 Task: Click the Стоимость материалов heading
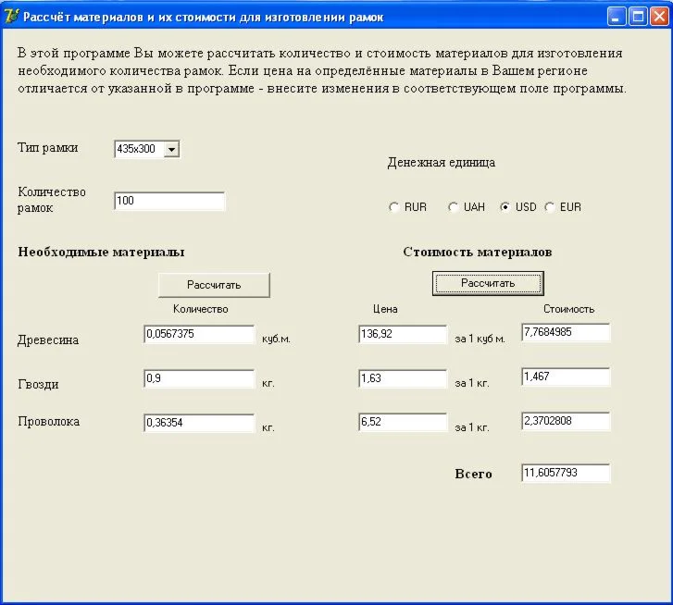[x=478, y=252]
